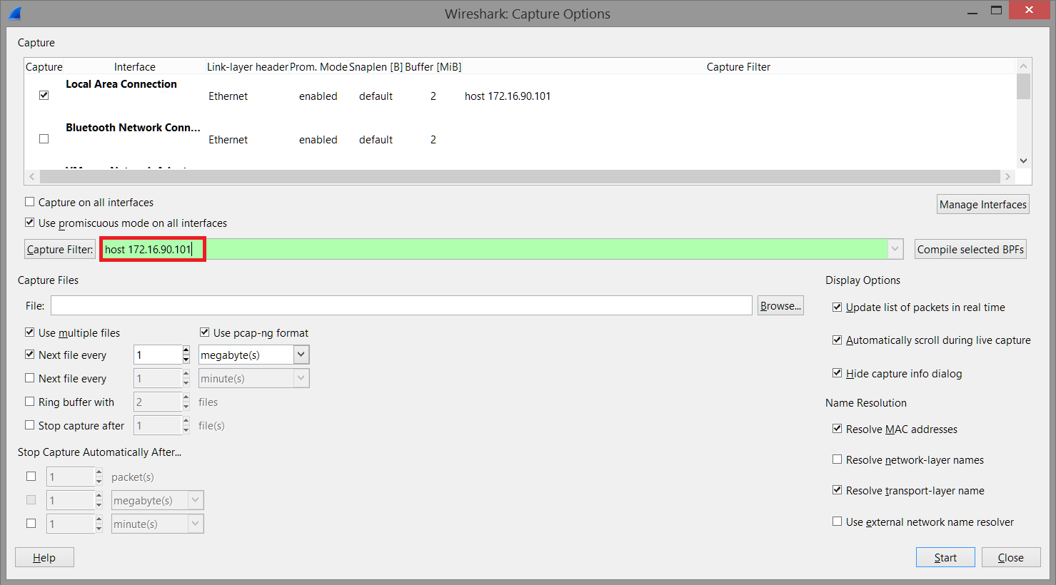Click the host 172.16.90.101 filter cell in list
Screen dimensions: 1056x585
508,96
